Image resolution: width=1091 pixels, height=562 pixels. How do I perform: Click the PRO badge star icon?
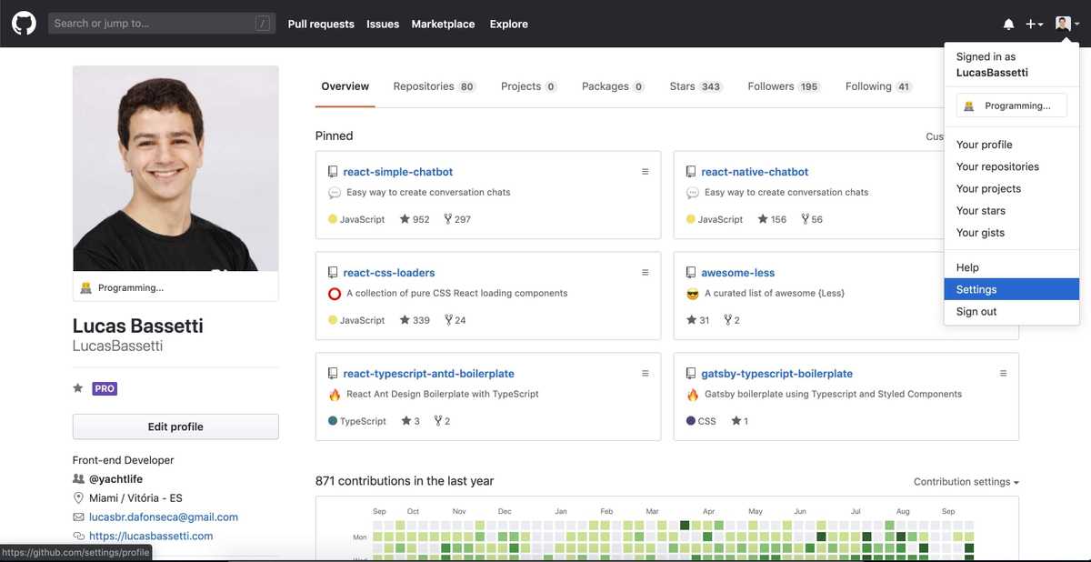pyautogui.click(x=78, y=387)
